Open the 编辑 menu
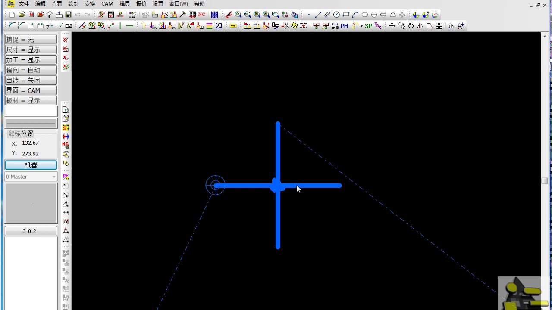The height and width of the screenshot is (310, 552). pos(40,4)
